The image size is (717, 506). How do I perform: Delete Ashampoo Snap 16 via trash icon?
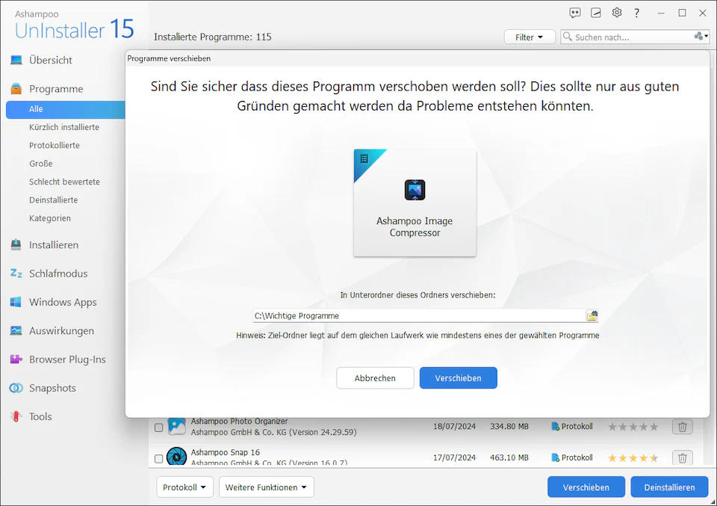(682, 457)
